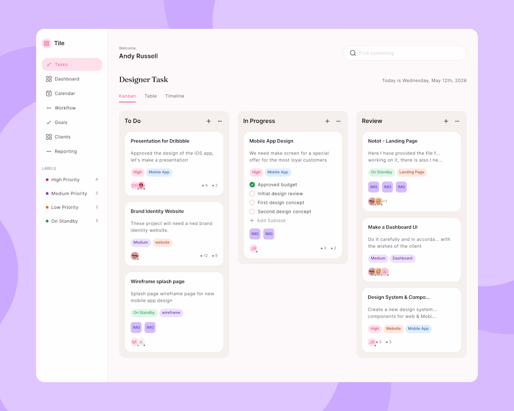Open the Design System & Compo... card title

pos(399,297)
